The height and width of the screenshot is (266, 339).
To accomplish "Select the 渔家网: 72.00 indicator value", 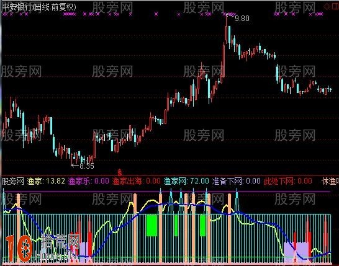I will [186, 181].
